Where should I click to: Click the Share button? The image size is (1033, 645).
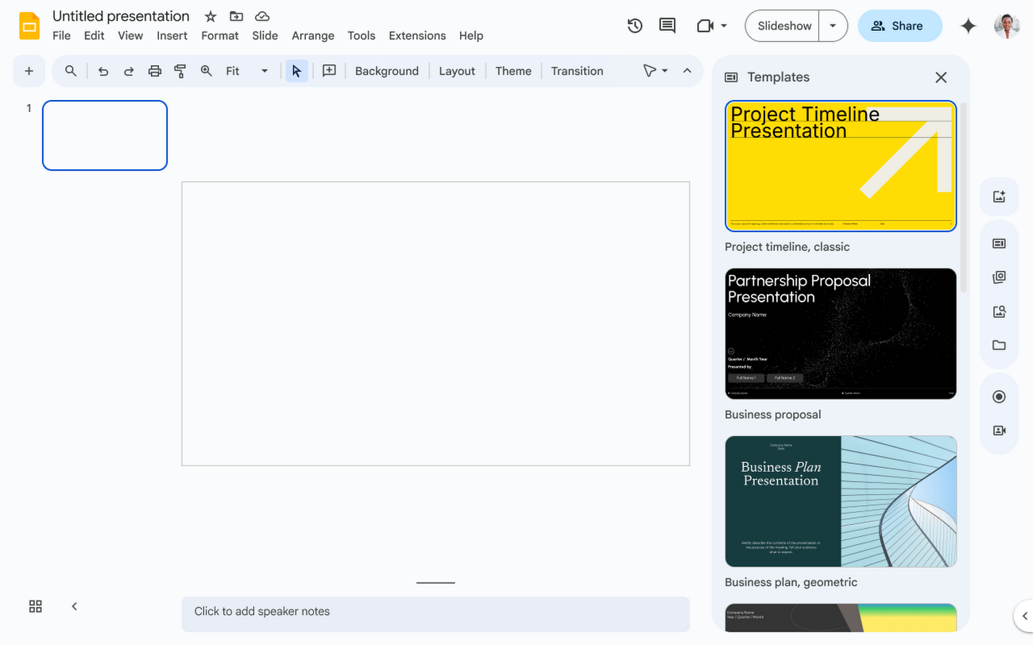(900, 25)
